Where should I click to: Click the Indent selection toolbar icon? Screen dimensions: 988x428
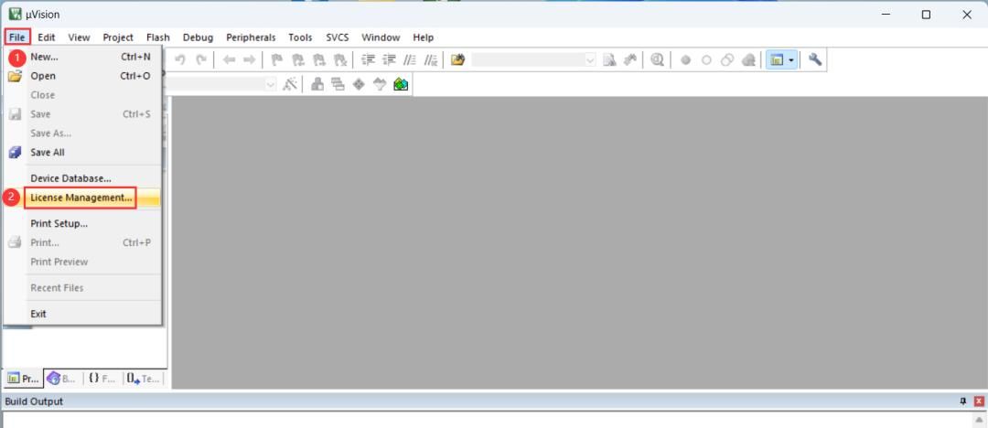[369, 59]
